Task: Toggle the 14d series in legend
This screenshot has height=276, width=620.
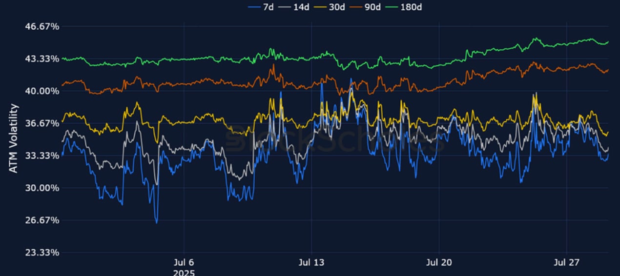Action: [294, 7]
